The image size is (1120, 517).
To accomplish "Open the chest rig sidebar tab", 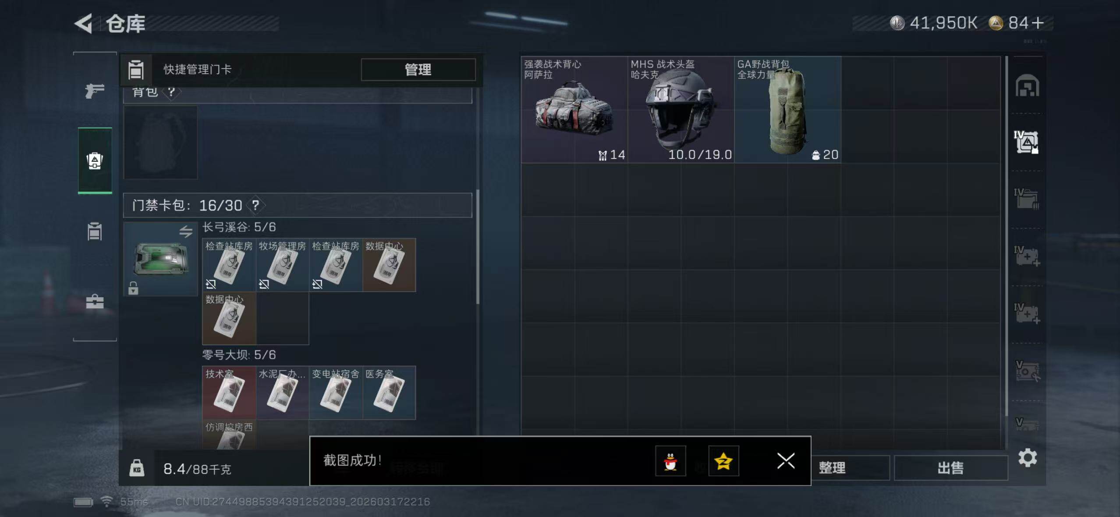I will click(95, 231).
